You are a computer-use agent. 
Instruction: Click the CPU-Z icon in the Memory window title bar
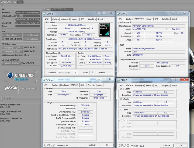[x=44, y=80]
